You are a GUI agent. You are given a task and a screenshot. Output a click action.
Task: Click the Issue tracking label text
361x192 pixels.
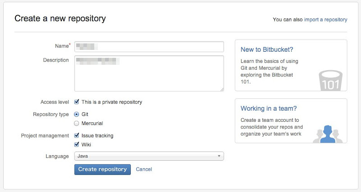click(97, 135)
